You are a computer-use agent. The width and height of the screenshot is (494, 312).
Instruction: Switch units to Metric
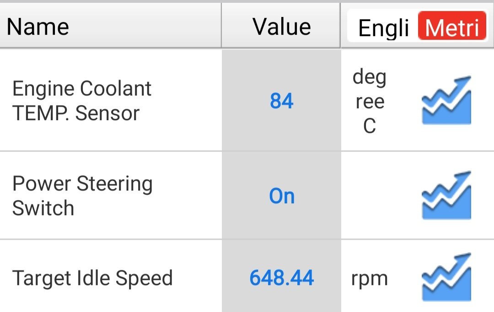(x=452, y=26)
